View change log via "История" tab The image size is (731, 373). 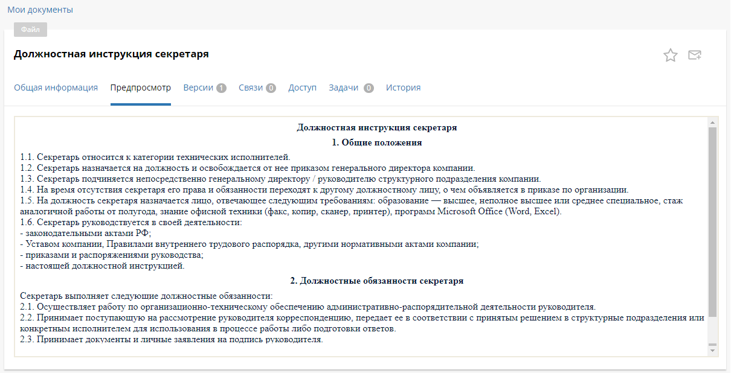click(403, 87)
